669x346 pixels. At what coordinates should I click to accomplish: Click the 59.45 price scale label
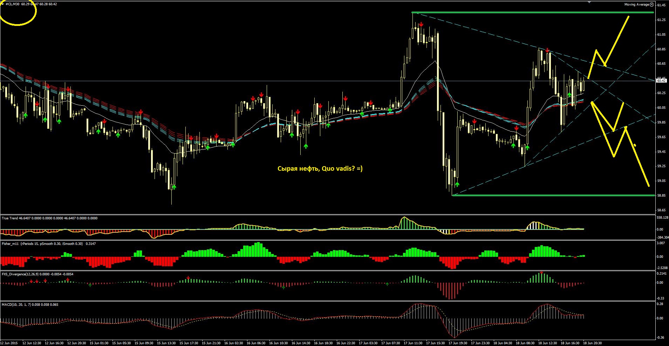click(x=661, y=152)
